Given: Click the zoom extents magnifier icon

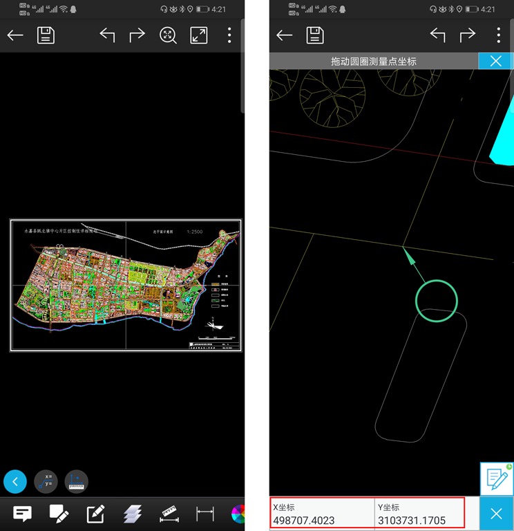Looking at the screenshot, I should pos(168,35).
